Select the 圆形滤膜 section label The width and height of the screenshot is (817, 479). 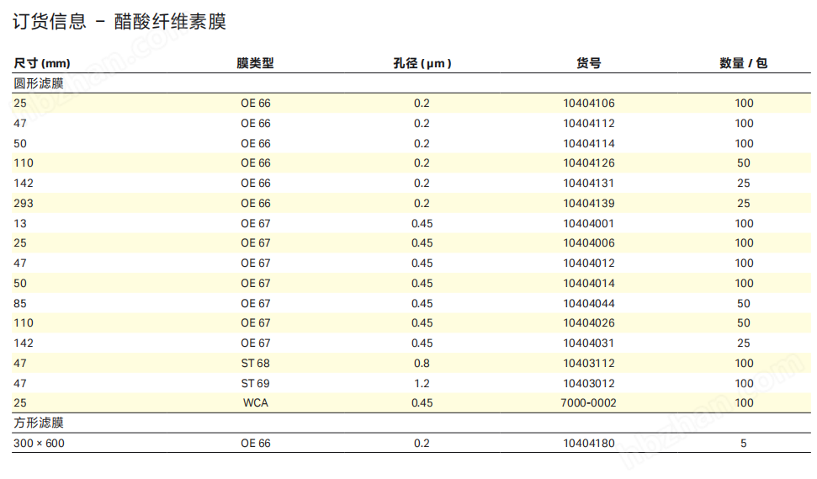click(x=39, y=83)
